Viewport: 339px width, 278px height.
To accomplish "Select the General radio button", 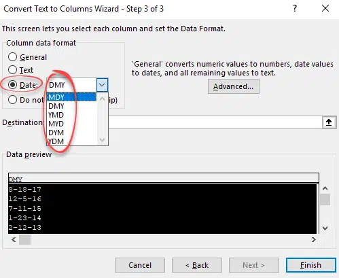I will coord(12,57).
